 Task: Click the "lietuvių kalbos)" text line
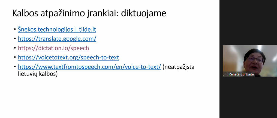[x=36, y=74]
